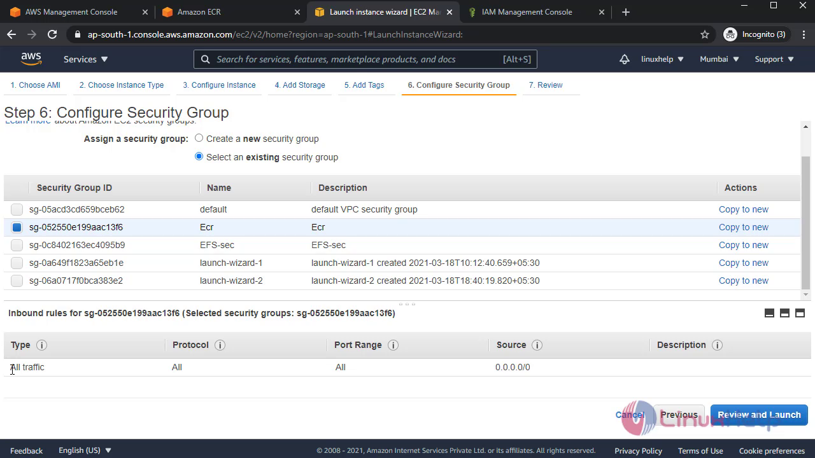Open the Terms of Use link
The image size is (815, 458).
tap(700, 450)
